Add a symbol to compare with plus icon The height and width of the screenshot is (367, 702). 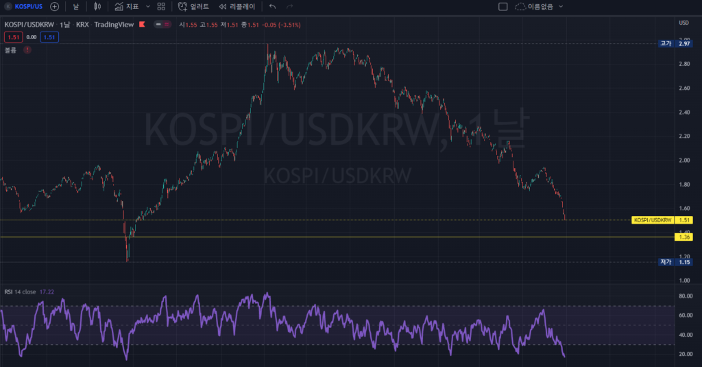click(55, 6)
